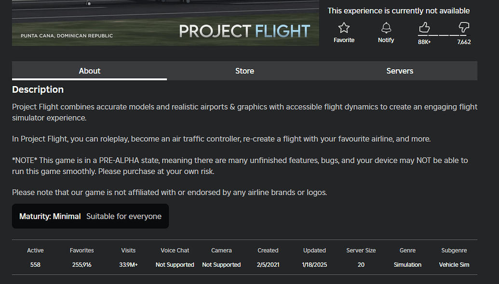Click the Maturity: Minimal rating box
The image size is (499, 284).
coord(90,216)
